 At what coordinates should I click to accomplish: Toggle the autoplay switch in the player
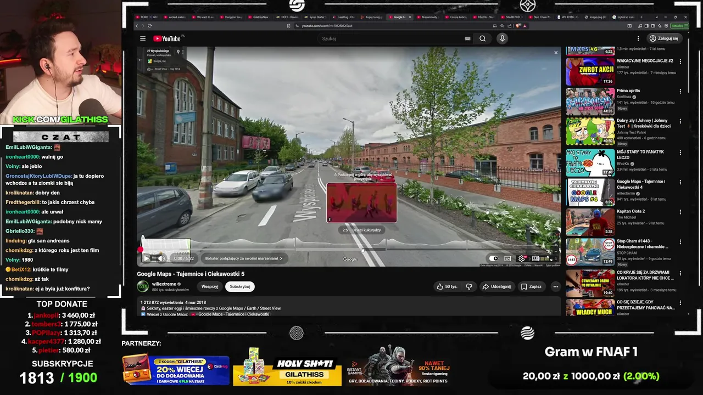(x=494, y=258)
